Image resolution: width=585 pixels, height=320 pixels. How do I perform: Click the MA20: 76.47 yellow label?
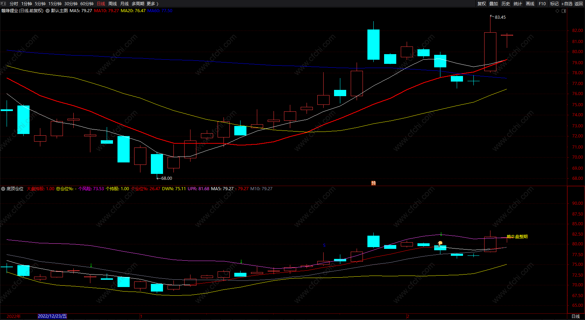pyautogui.click(x=133, y=11)
